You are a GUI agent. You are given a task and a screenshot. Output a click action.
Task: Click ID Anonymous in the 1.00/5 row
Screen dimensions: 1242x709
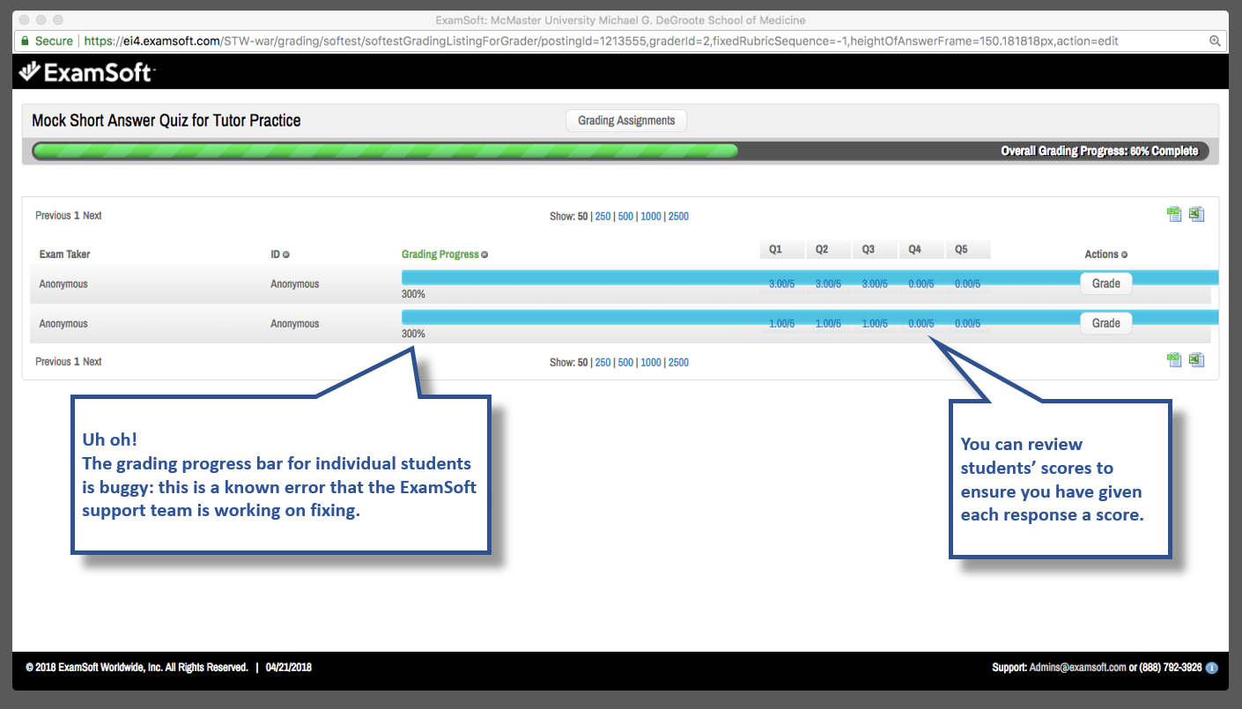point(295,324)
